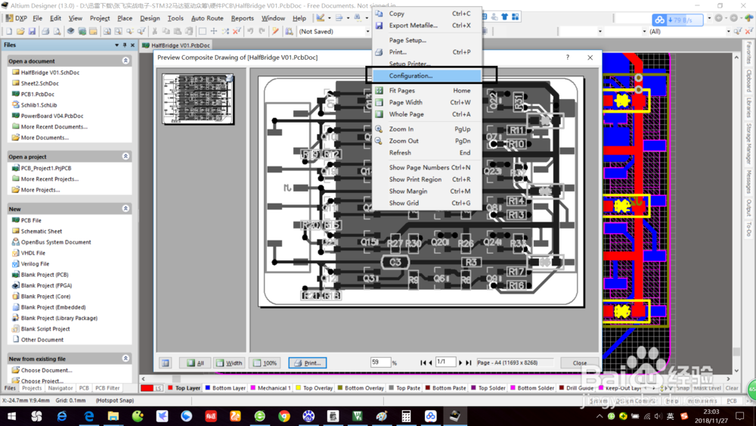Image resolution: width=756 pixels, height=426 pixels.
Task: Collapse Open a document section
Action: (125, 61)
